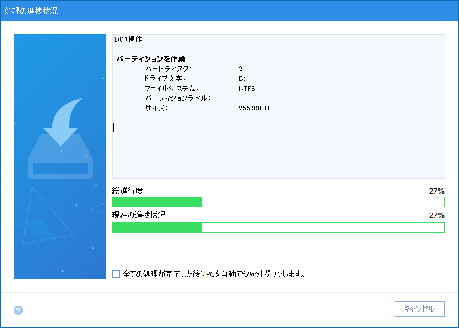Image resolution: width=459 pixels, height=328 pixels.
Task: Click the drive letter value D:
Action: pos(242,79)
